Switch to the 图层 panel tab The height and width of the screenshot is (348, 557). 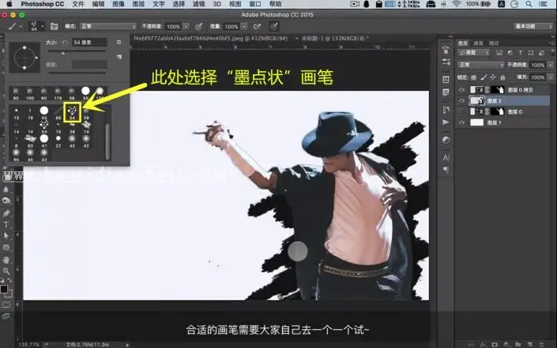(x=463, y=43)
